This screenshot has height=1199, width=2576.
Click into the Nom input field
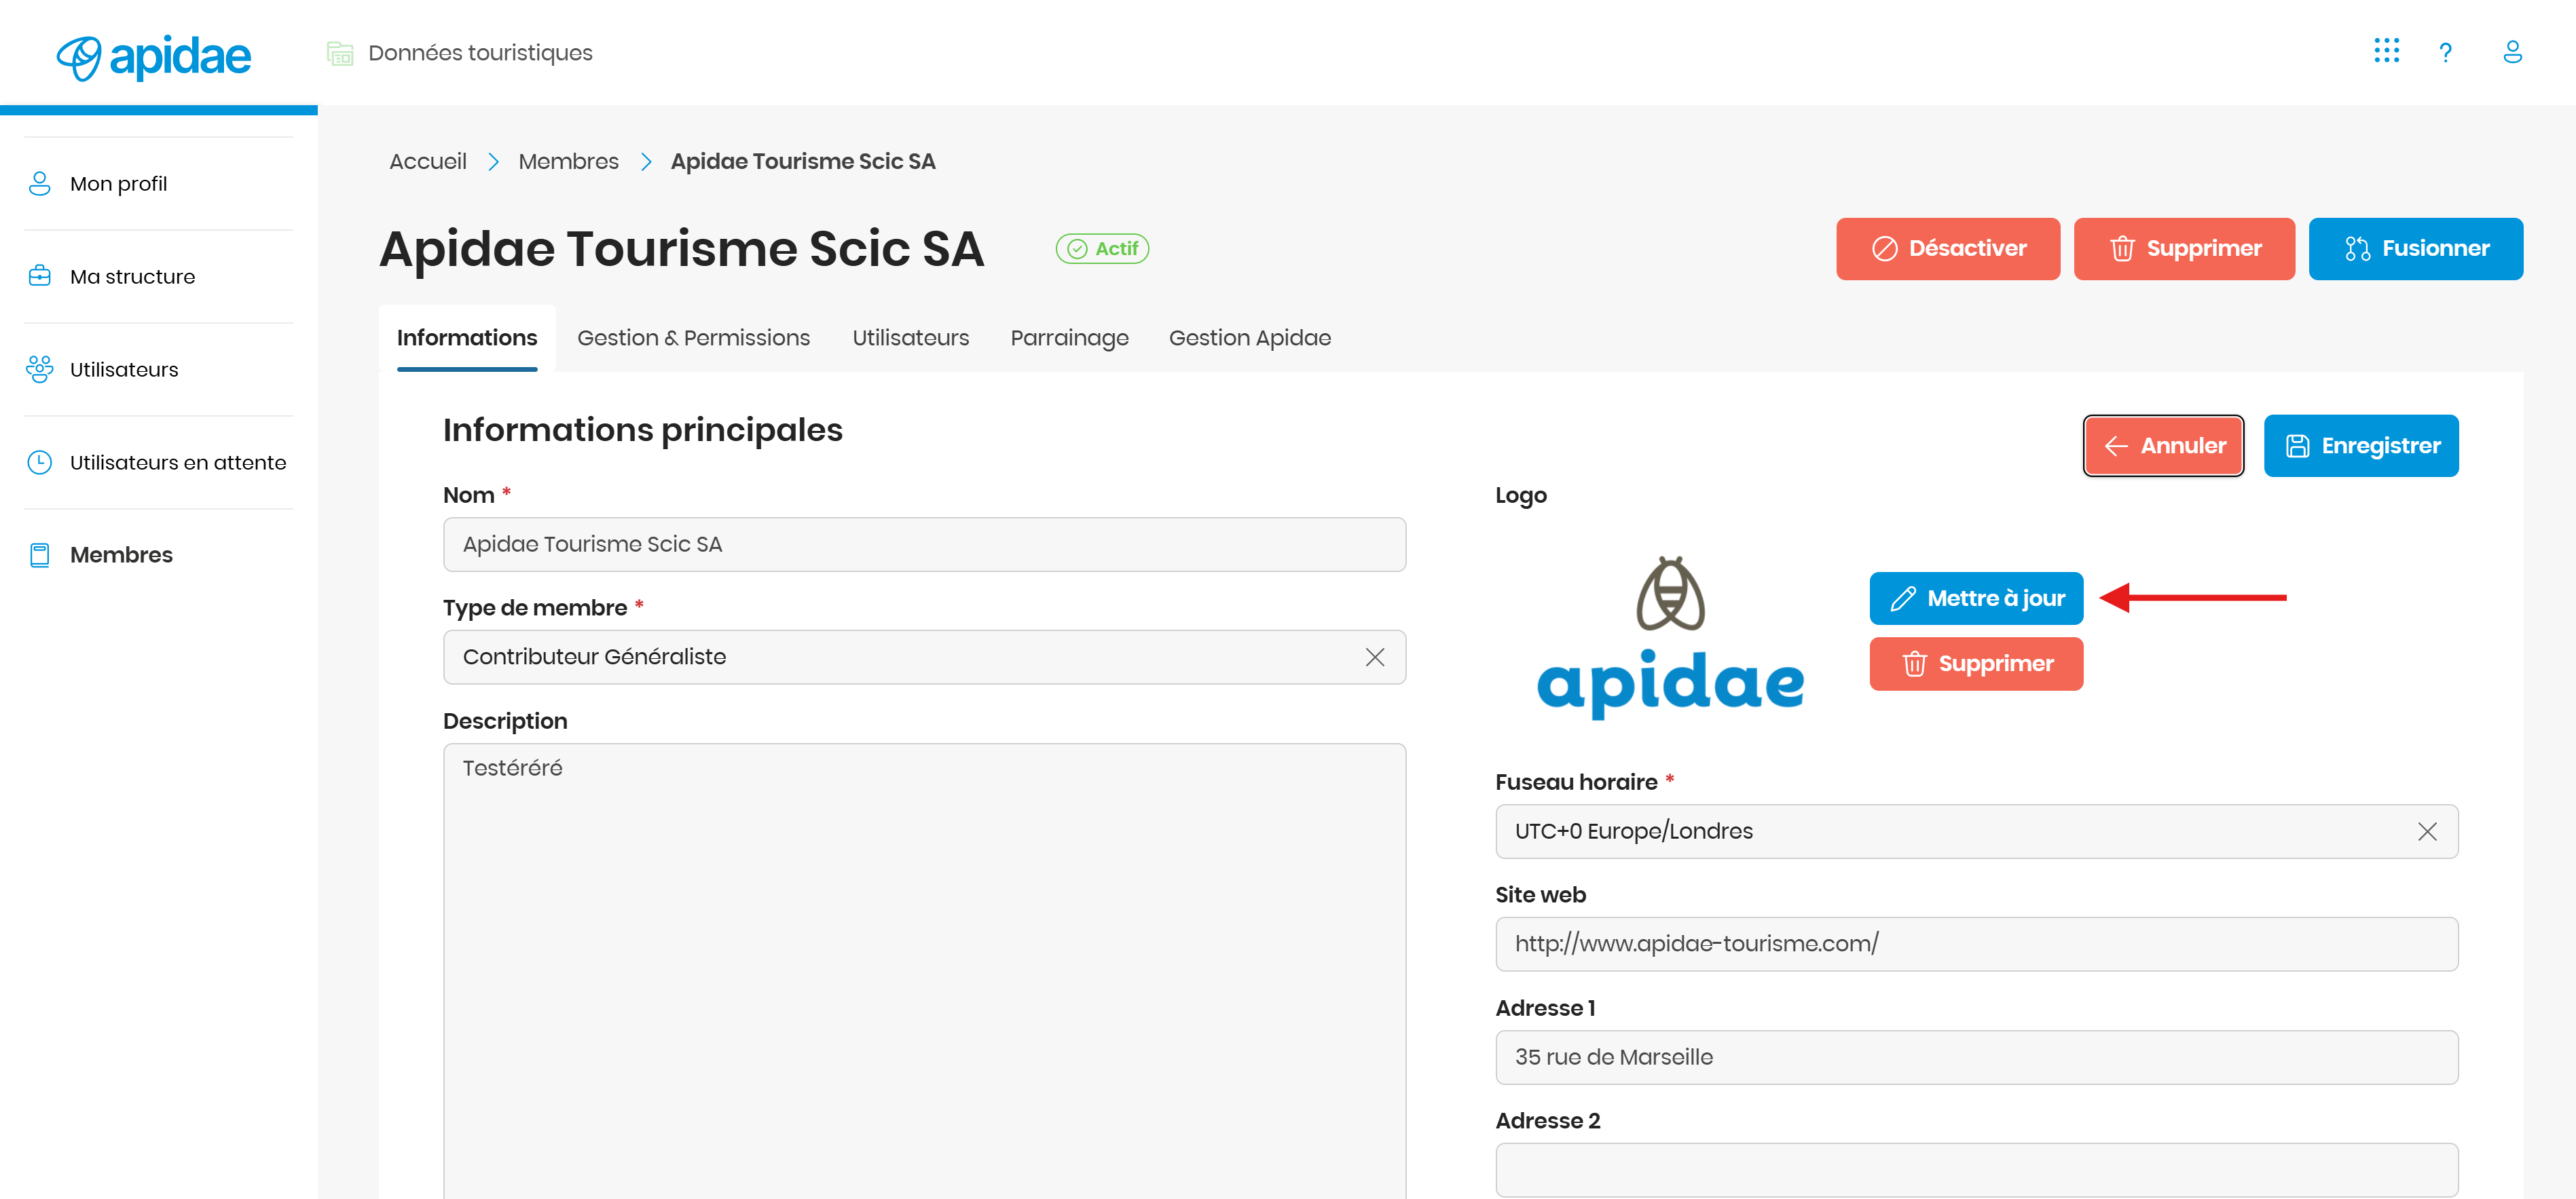coord(924,545)
